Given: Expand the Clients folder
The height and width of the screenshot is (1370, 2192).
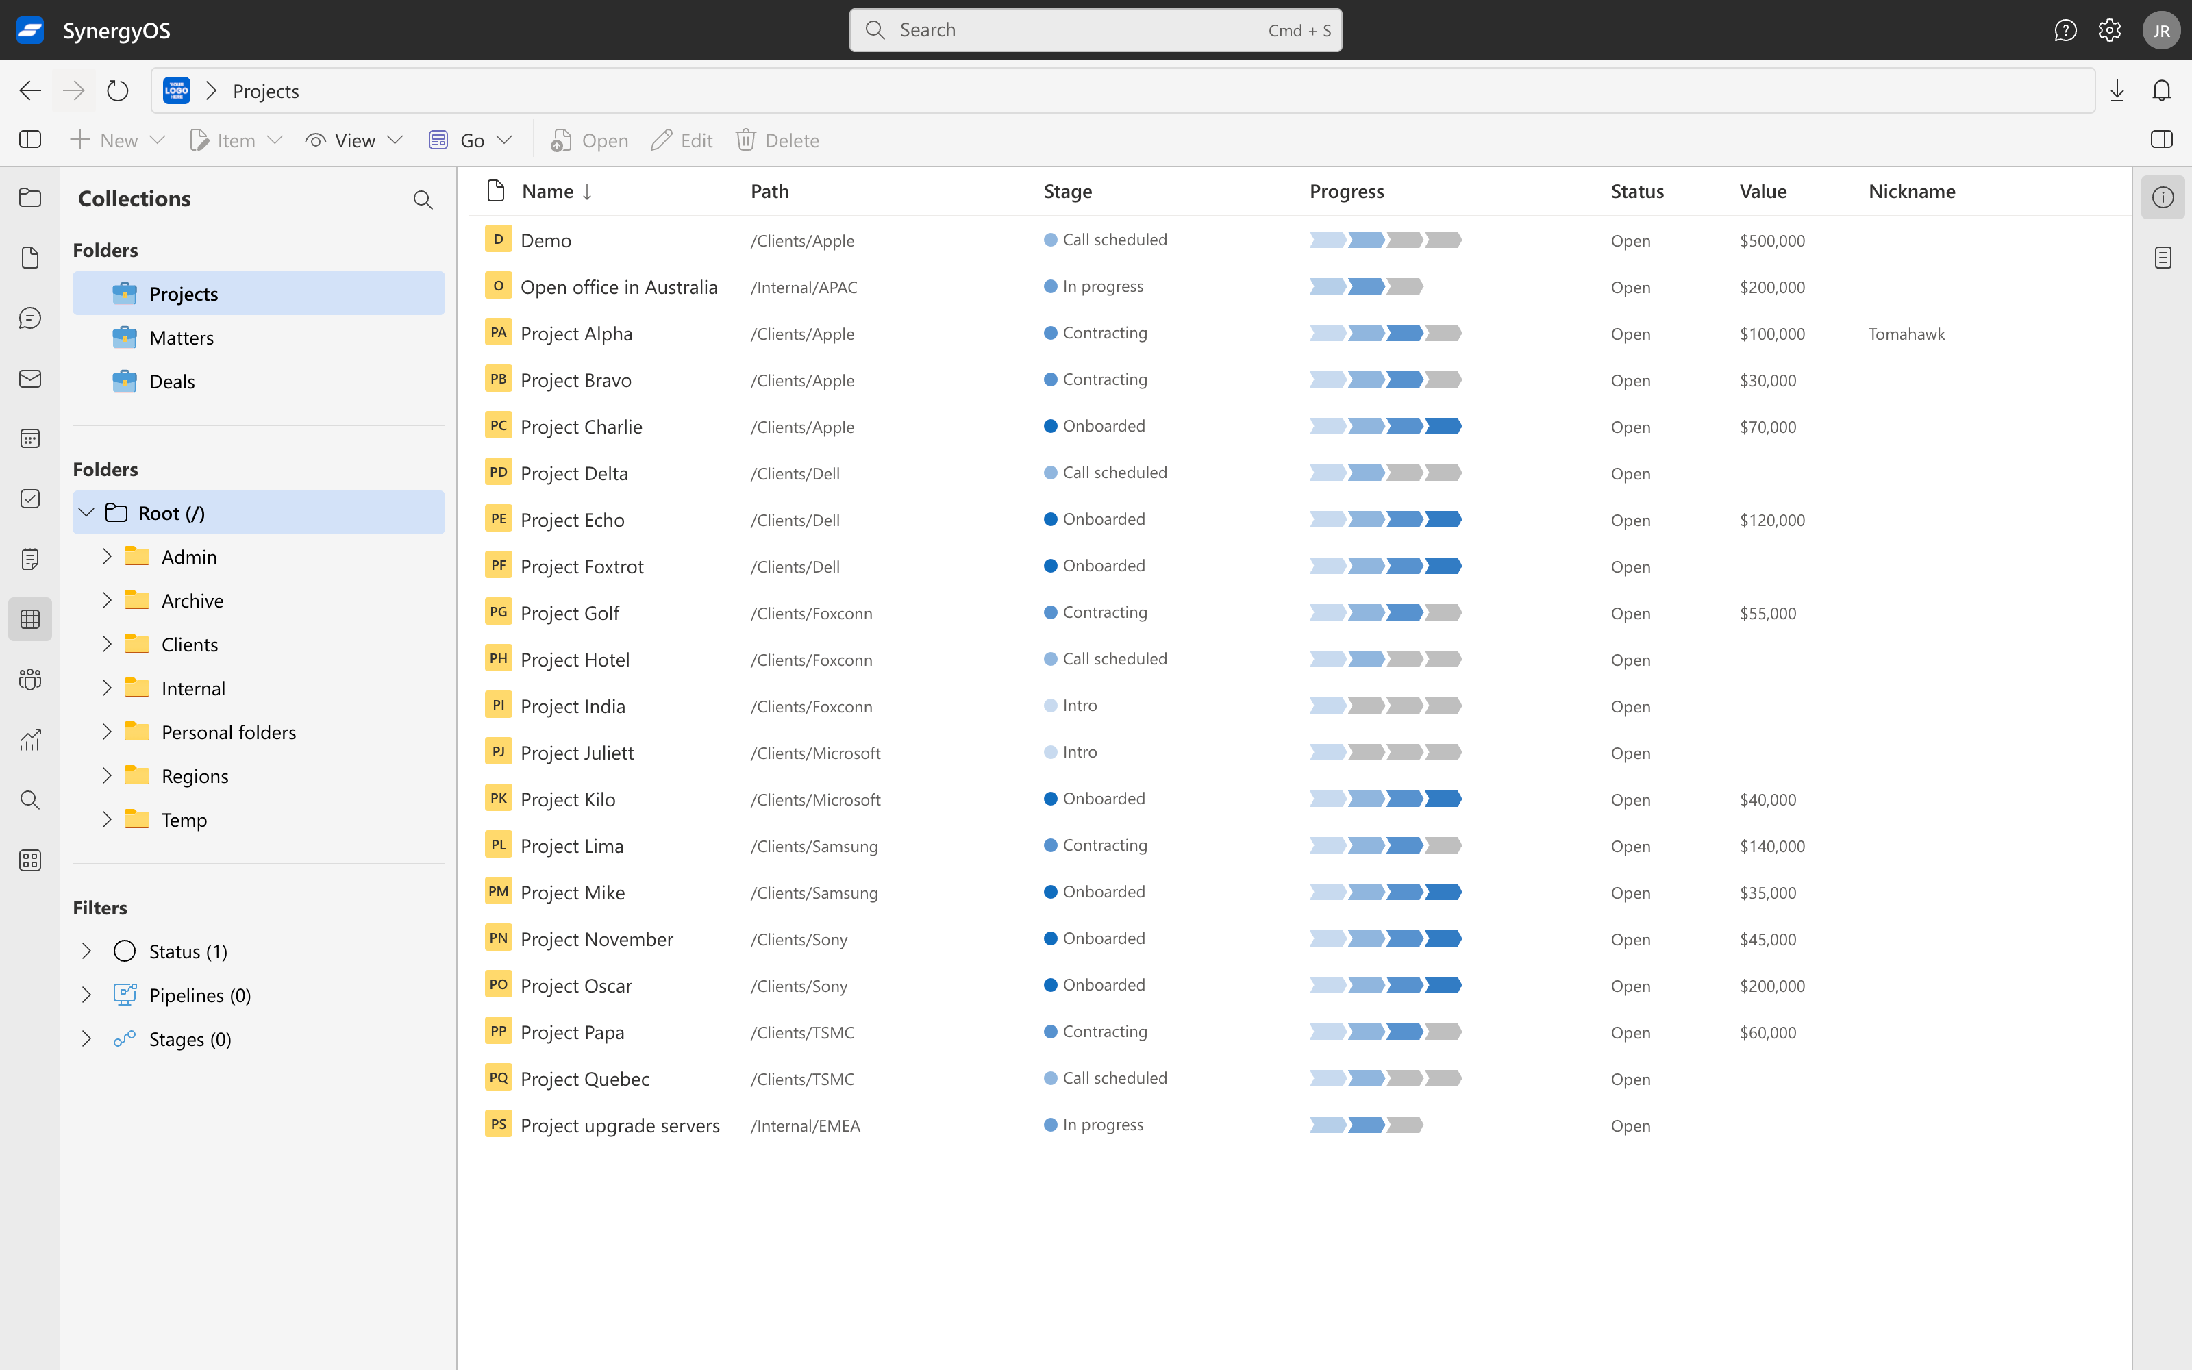Looking at the screenshot, I should 107,644.
